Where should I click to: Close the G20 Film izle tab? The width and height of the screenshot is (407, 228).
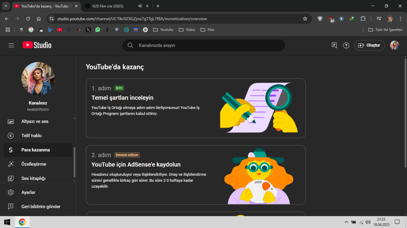click(148, 6)
